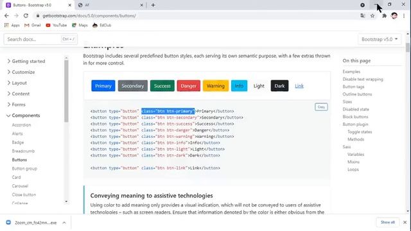Click the Dark example button

279,86
